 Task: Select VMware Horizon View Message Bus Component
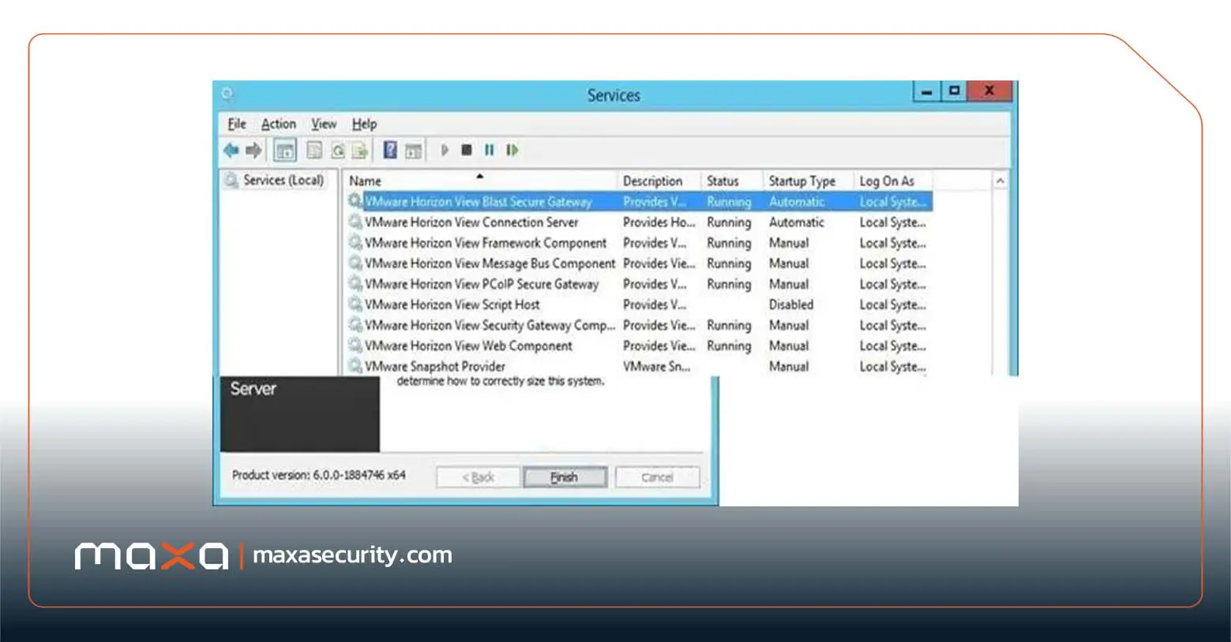(640, 263)
